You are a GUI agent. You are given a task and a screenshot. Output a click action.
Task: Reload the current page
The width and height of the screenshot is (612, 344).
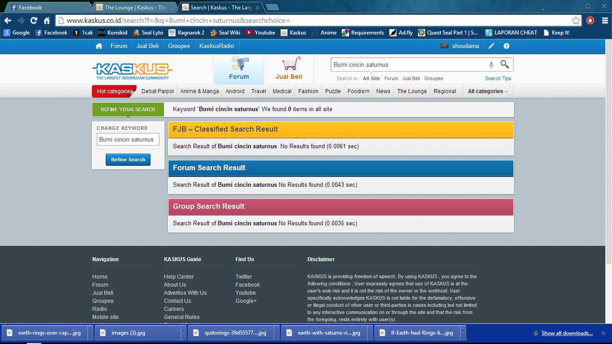click(33, 21)
